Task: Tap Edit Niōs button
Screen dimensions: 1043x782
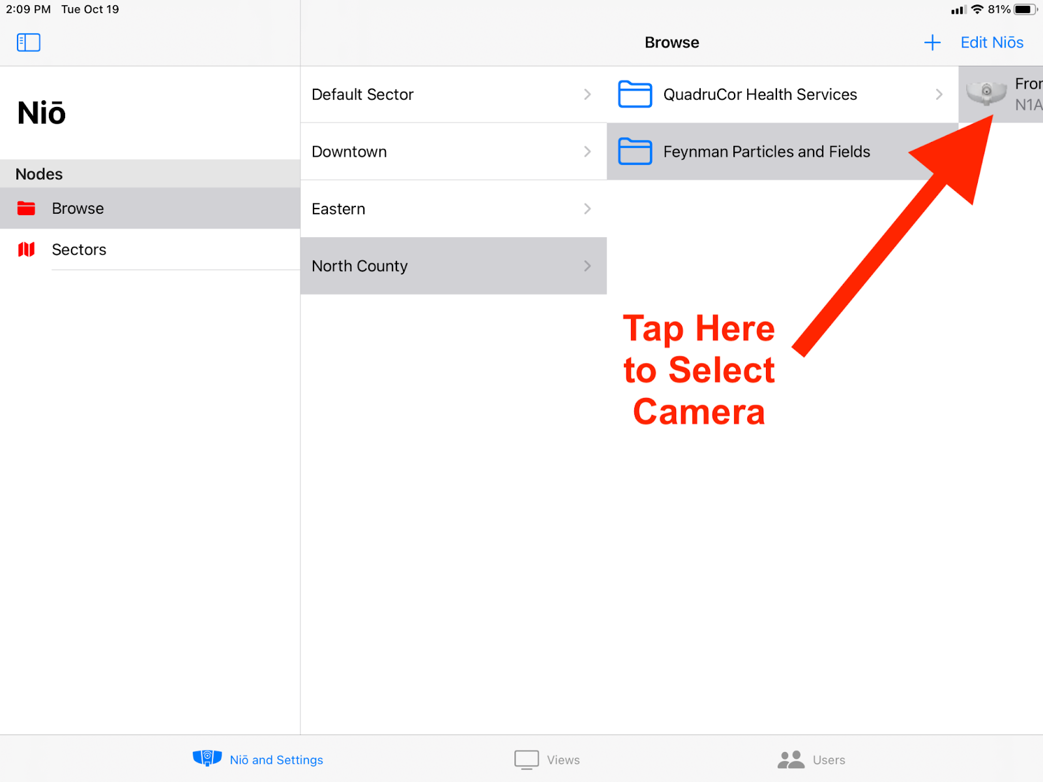Action: (992, 42)
